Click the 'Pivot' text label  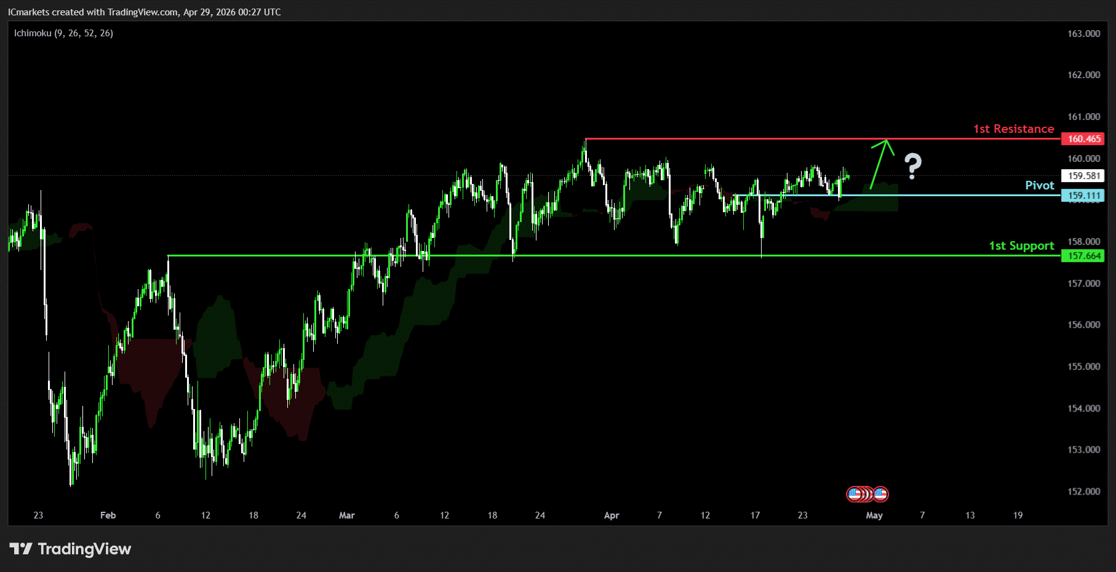tap(1039, 186)
